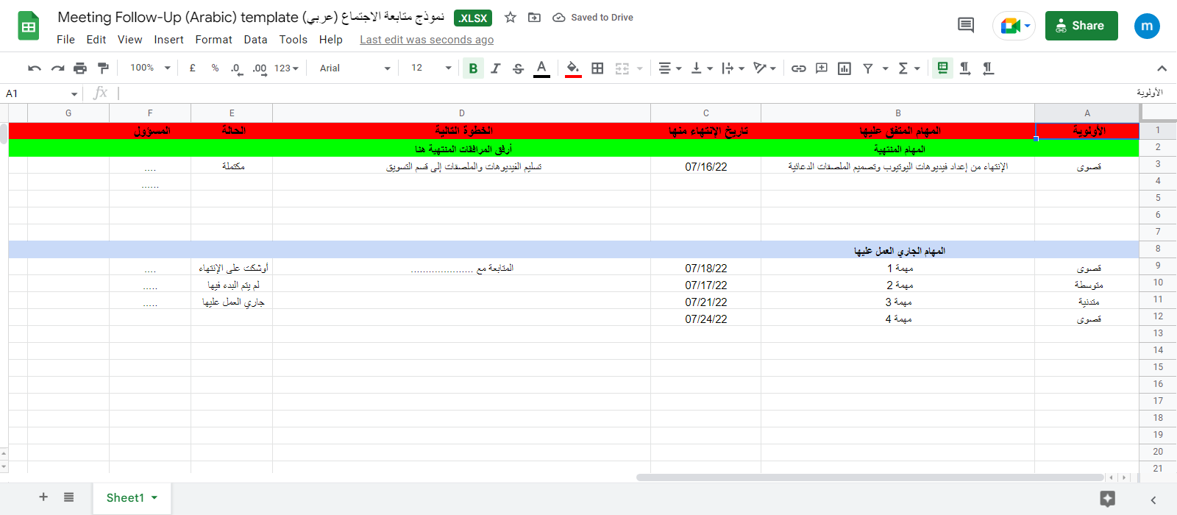Click the horizontal scrollbar
This screenshot has height=515, width=1177.
pyautogui.click(x=870, y=477)
